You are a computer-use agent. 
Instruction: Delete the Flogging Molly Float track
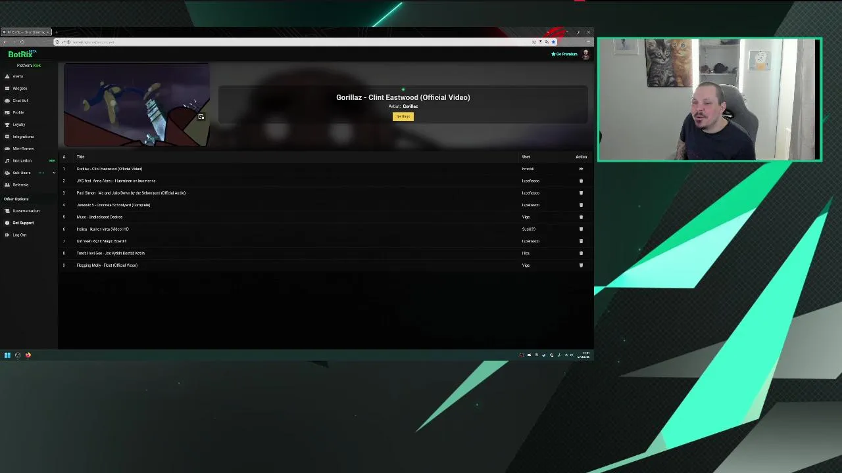(x=581, y=265)
